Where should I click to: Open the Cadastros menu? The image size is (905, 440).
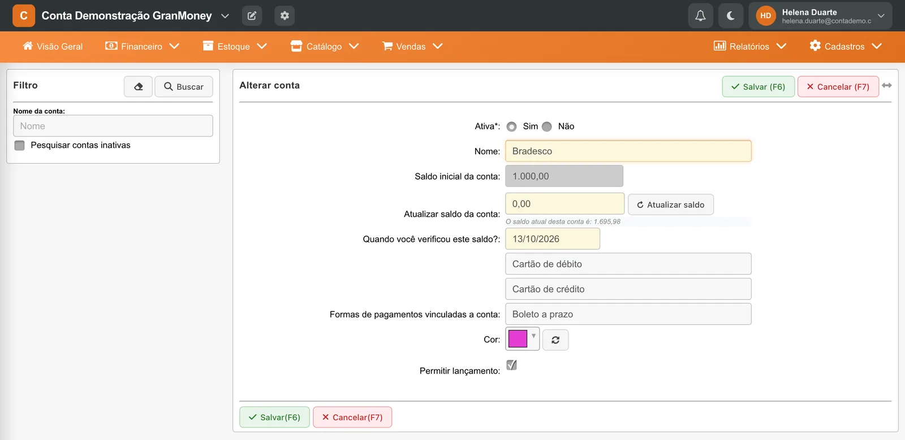point(846,46)
